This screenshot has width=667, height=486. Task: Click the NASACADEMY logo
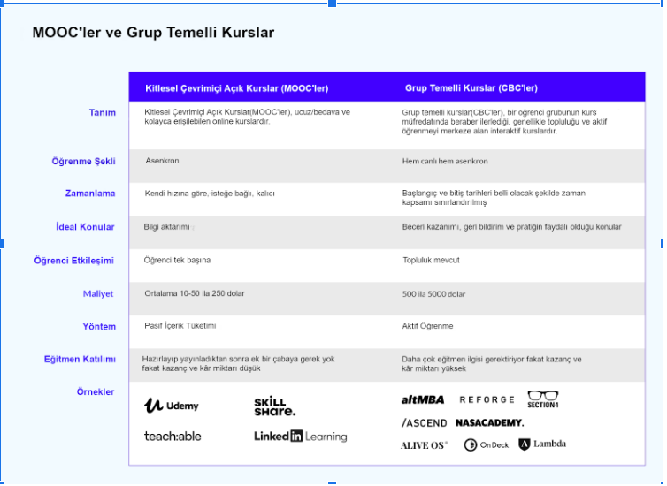point(489,422)
